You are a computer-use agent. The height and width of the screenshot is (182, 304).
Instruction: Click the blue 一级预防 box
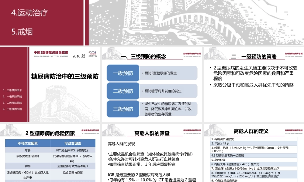pyautogui.click(x=123, y=73)
